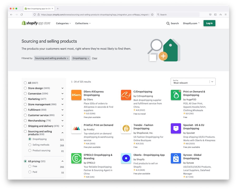Click the Clear filters link

(95, 58)
